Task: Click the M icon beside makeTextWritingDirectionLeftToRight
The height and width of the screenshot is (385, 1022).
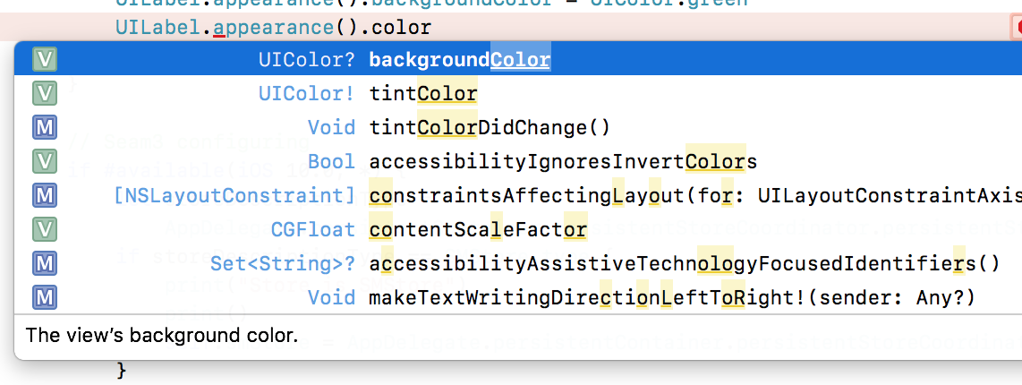Action: (x=45, y=298)
